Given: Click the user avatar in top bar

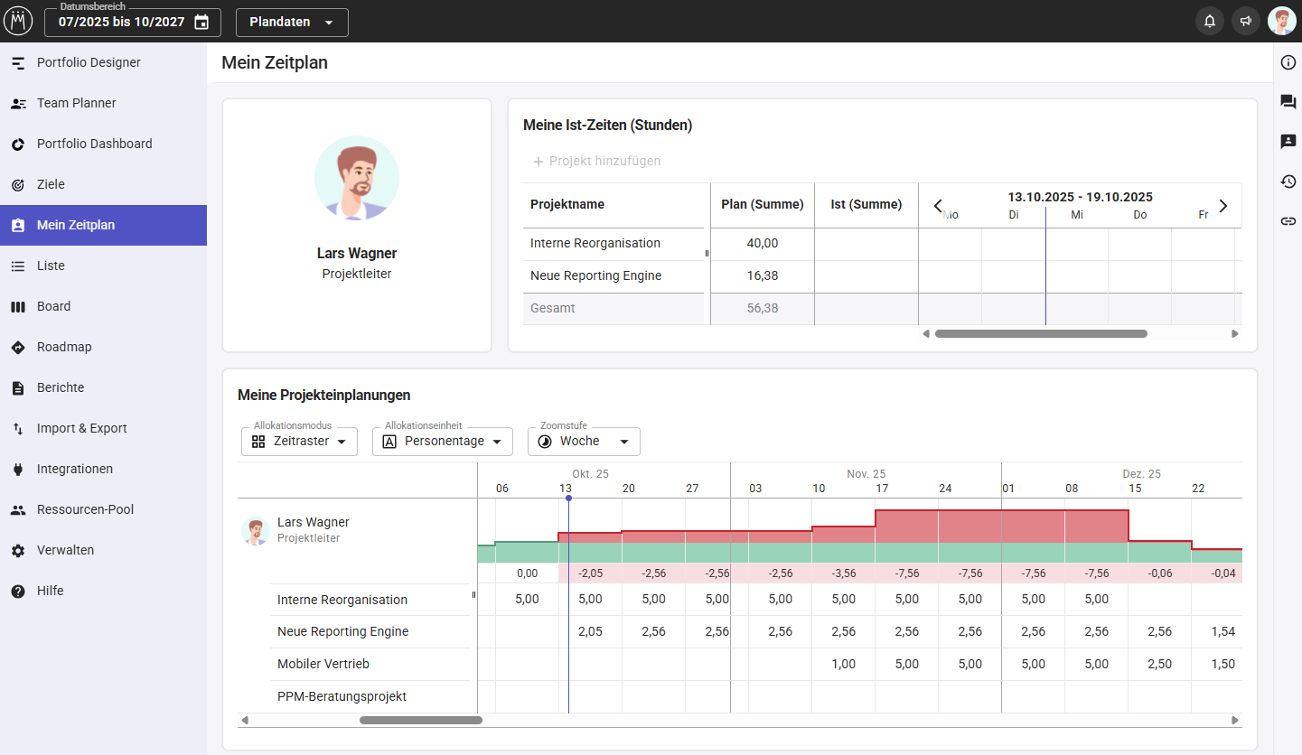Looking at the screenshot, I should (x=1281, y=21).
